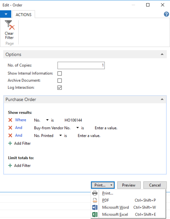170x219 pixels.
Task: Click the printer icon beside Print...
Action: pyautogui.click(x=95, y=193)
